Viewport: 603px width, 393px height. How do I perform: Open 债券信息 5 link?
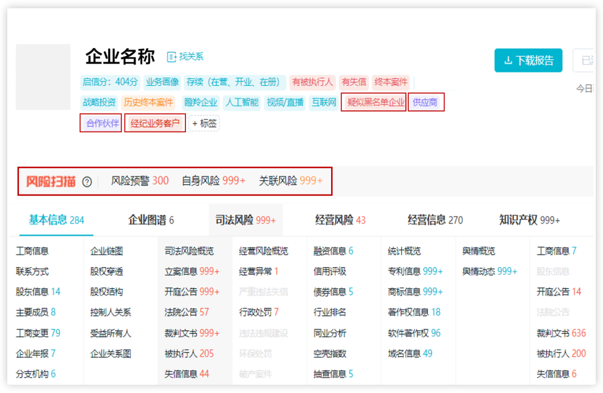click(x=333, y=292)
